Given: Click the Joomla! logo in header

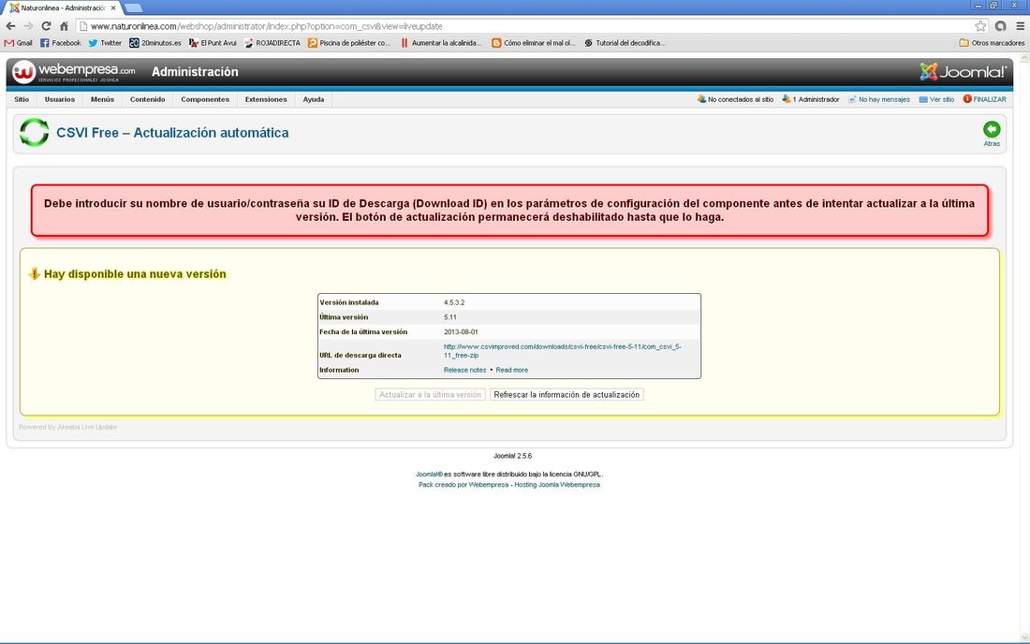Looking at the screenshot, I should [963, 71].
